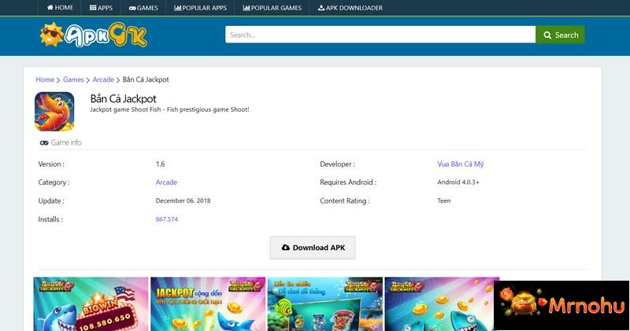The image size is (630, 331).
Task: Open the HOME menu item
Action: click(x=60, y=8)
